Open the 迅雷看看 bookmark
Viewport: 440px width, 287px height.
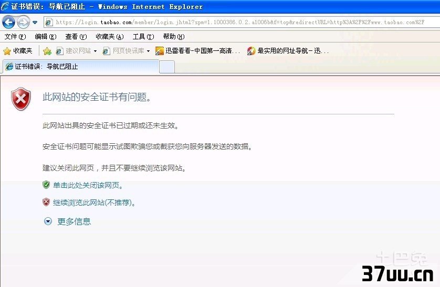pyautogui.click(x=198, y=51)
